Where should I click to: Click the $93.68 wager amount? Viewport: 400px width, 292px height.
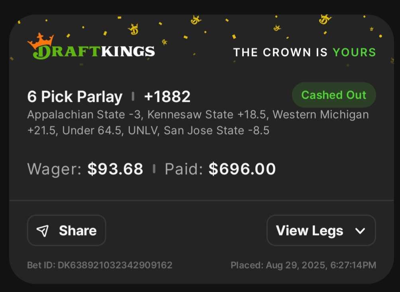[115, 169]
